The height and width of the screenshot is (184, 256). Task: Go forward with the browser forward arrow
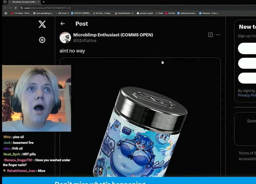tap(10, 8)
